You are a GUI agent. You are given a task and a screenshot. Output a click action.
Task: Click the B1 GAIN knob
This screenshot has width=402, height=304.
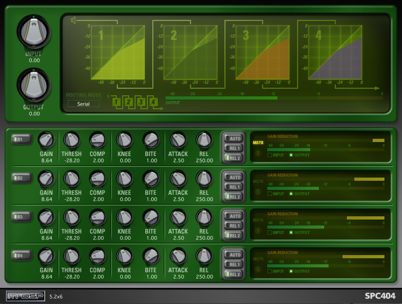[x=46, y=140]
